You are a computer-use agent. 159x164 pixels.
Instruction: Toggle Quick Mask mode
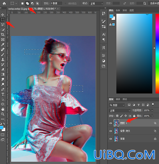click(3, 135)
